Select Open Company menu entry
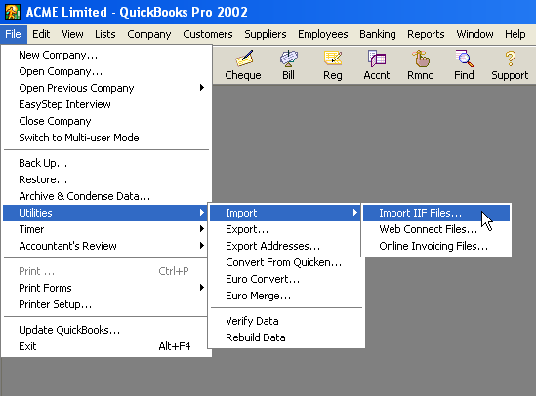Viewport: 536px width, 396px height. pos(106,71)
